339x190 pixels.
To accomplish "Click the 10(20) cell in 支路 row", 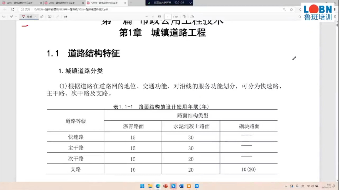I will [x=249, y=169].
